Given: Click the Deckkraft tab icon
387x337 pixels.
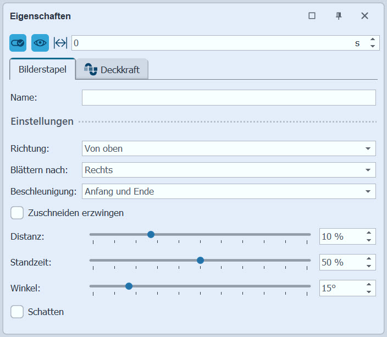Looking at the screenshot, I should [90, 69].
